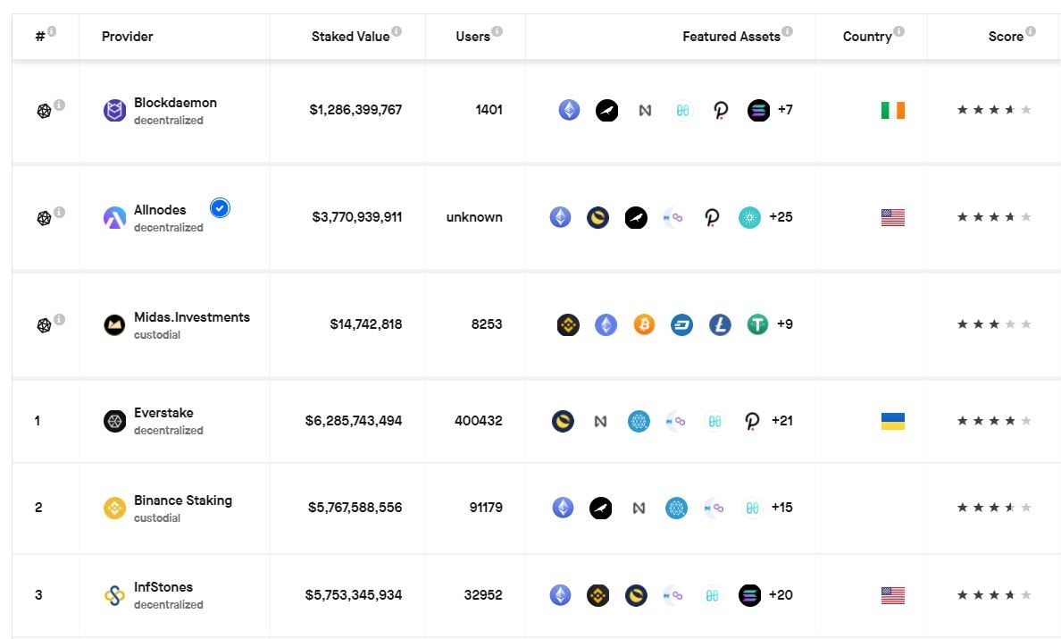Viewport: 1061px width, 639px height.
Task: Click Dash icon in Midas.Investments row
Action: click(681, 325)
